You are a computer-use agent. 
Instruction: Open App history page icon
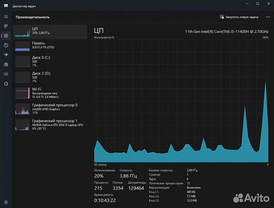coord(6,45)
